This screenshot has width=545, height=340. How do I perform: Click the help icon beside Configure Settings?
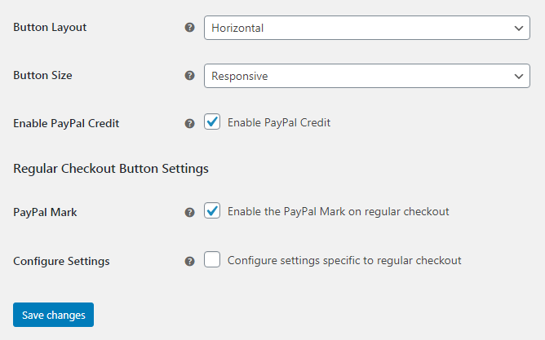tap(189, 261)
